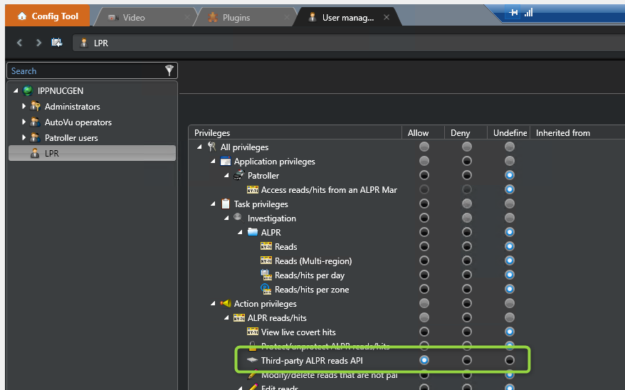Close the User management tab
The width and height of the screenshot is (625, 390).
(387, 17)
